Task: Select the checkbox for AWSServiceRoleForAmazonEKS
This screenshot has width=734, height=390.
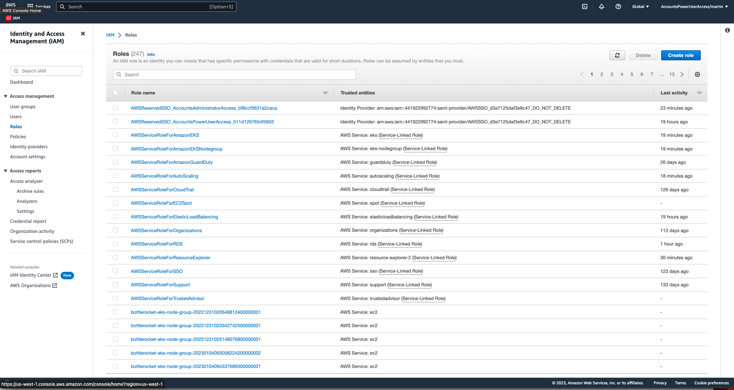Action: click(116, 135)
